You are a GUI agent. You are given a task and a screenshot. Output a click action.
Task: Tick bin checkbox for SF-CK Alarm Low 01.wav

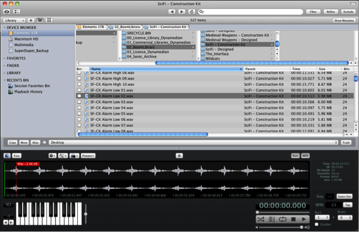79,90
